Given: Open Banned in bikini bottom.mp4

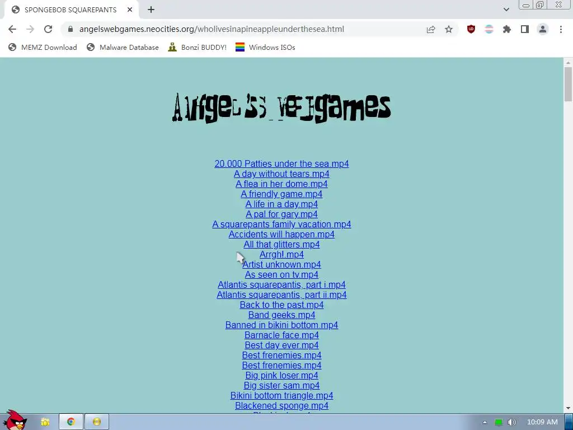Looking at the screenshot, I should tap(281, 325).
